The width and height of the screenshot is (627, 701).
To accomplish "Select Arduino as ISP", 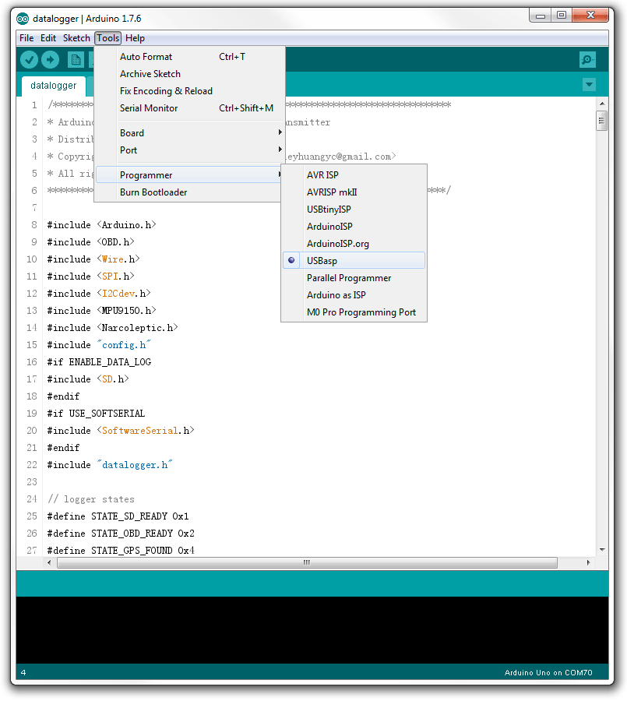I will 354,295.
